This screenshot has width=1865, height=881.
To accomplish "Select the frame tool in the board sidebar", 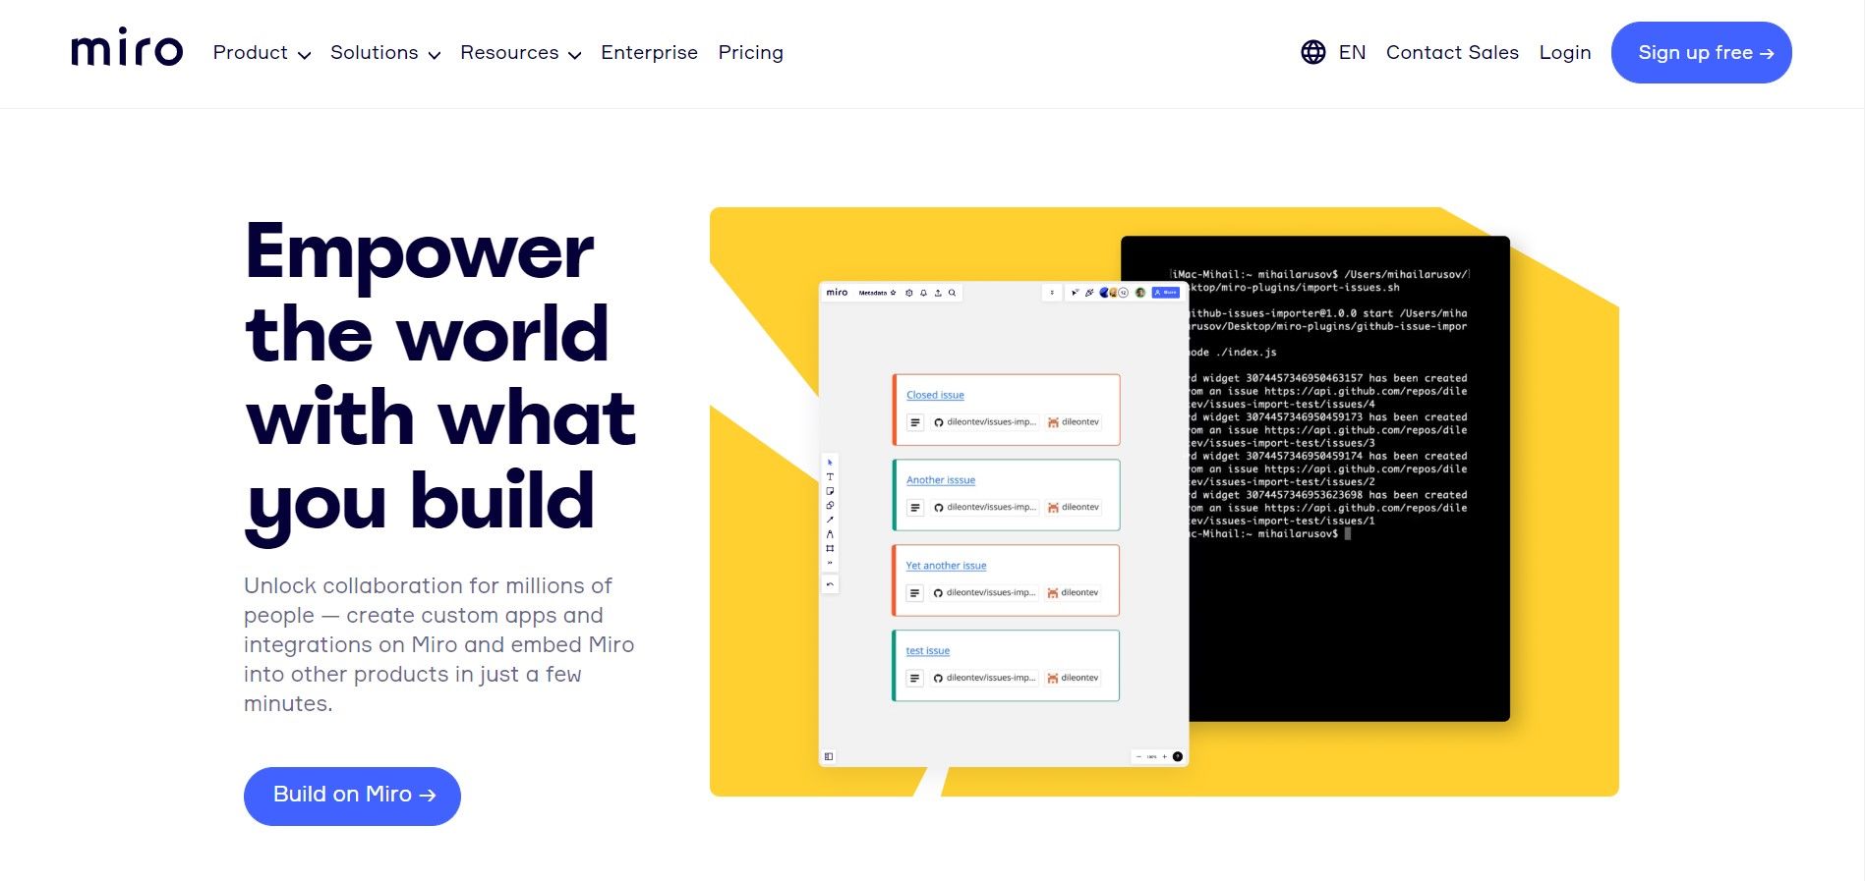I will click(x=830, y=548).
